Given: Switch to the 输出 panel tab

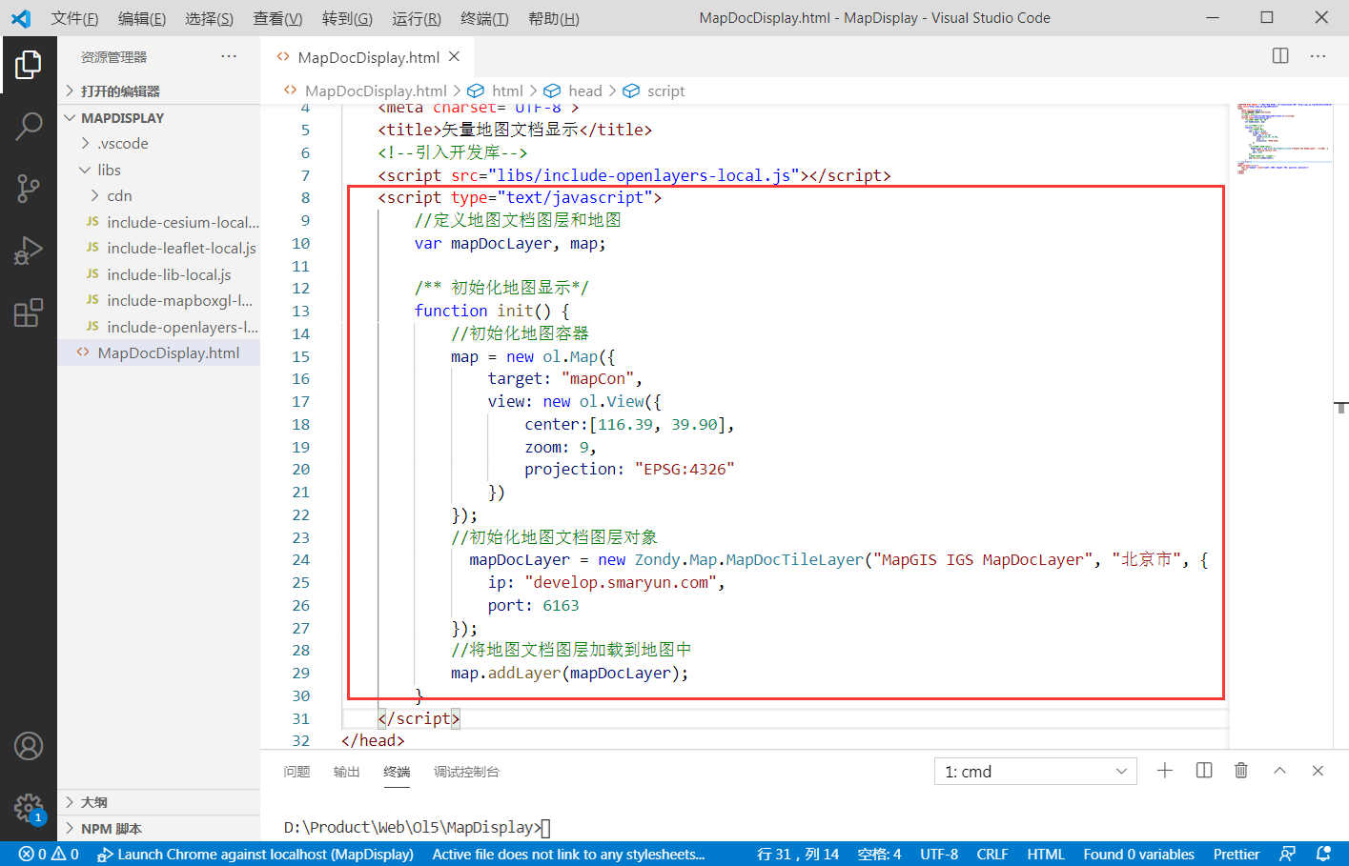Looking at the screenshot, I should point(347,772).
